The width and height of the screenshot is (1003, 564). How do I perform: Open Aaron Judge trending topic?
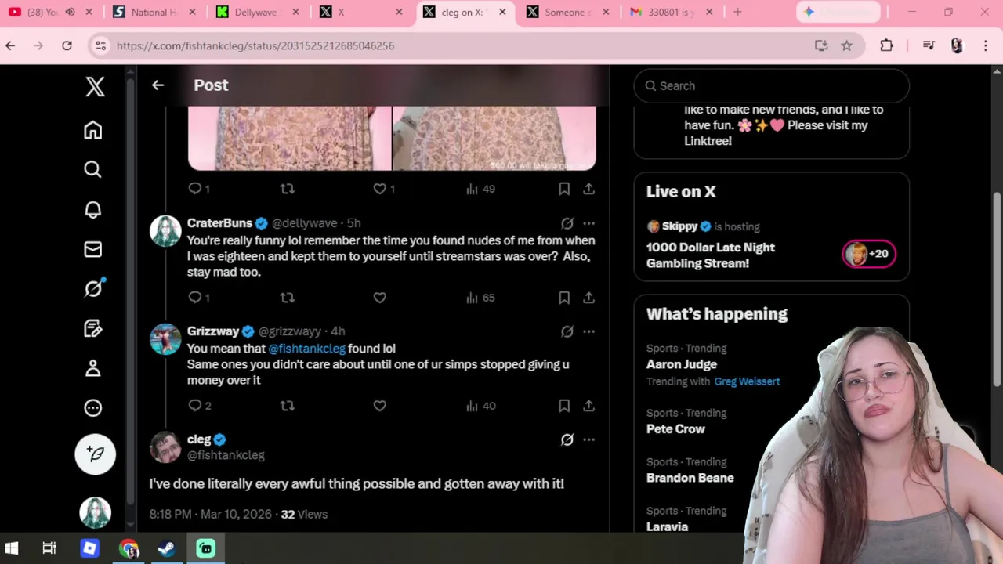(682, 364)
